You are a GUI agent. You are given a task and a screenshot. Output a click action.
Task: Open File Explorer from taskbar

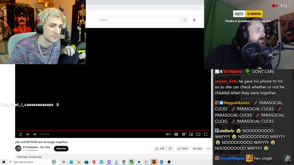point(79,162)
